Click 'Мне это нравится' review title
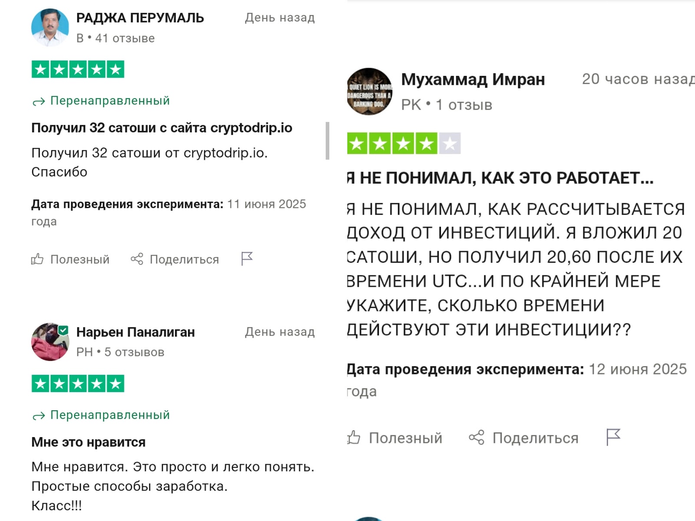The width and height of the screenshot is (695, 521). pyautogui.click(x=88, y=442)
